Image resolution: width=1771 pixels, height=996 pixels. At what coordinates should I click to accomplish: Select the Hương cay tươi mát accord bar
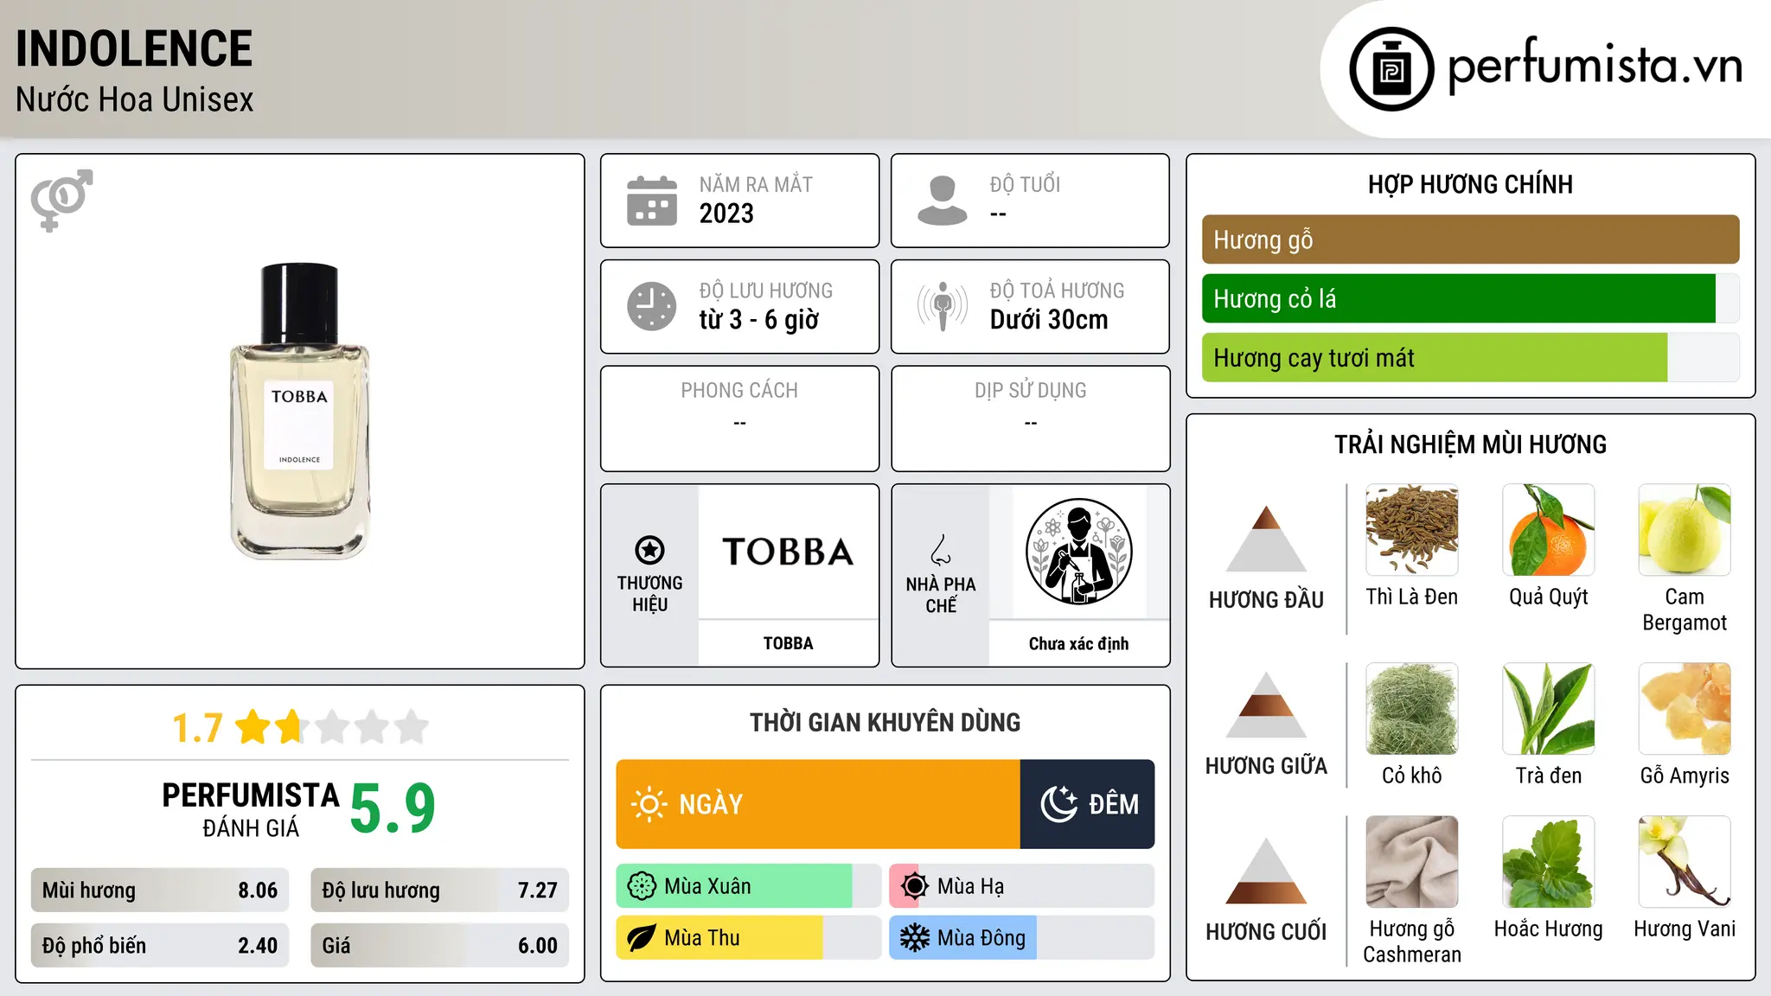[1470, 357]
